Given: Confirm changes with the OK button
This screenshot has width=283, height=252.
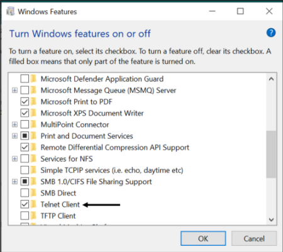Looking at the screenshot, I should pyautogui.click(x=203, y=238).
